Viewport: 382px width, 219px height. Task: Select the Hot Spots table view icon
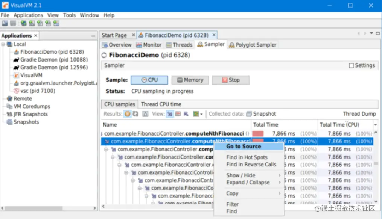[178, 114]
